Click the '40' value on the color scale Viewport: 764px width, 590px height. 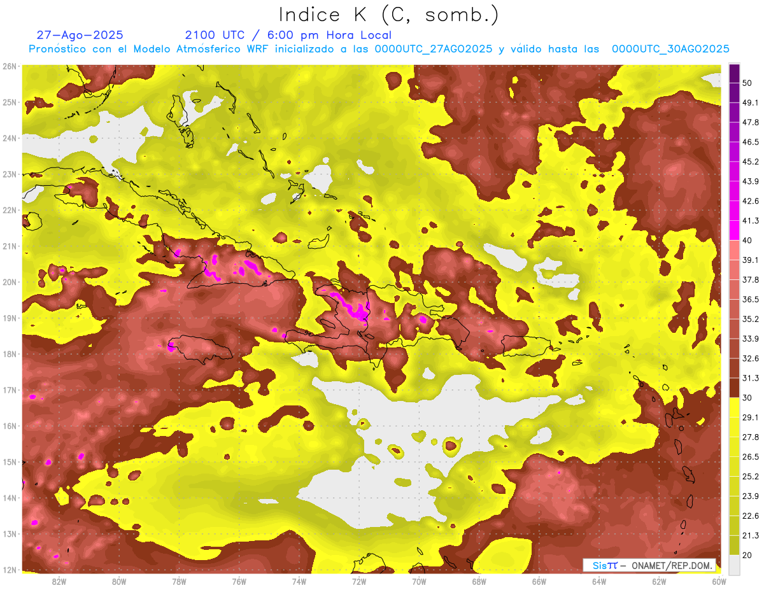coord(747,240)
